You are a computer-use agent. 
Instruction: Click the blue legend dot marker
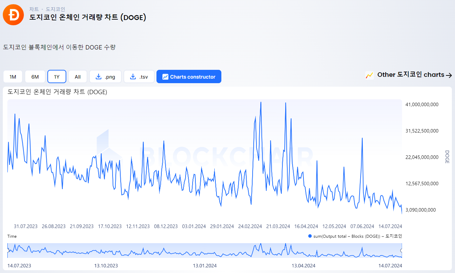pos(310,236)
